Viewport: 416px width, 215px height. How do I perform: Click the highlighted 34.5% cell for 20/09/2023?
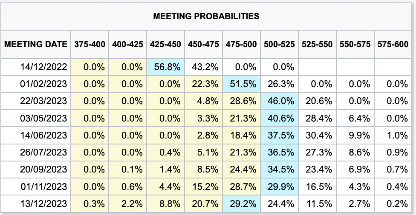[279, 170]
